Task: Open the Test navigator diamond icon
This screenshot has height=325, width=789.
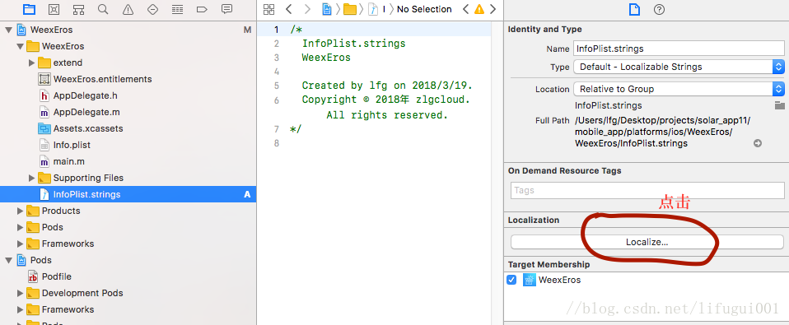Action: 153,9
